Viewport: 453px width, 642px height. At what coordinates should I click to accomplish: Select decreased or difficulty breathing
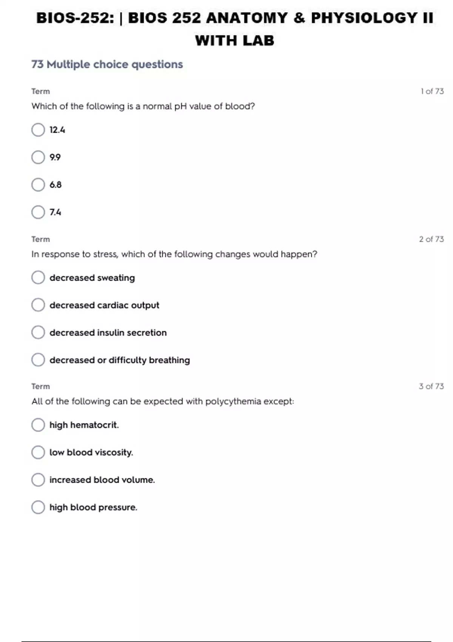coord(38,360)
